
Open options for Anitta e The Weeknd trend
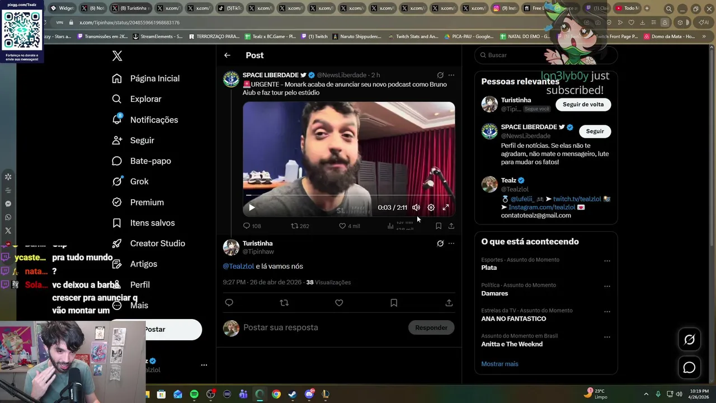(x=607, y=338)
